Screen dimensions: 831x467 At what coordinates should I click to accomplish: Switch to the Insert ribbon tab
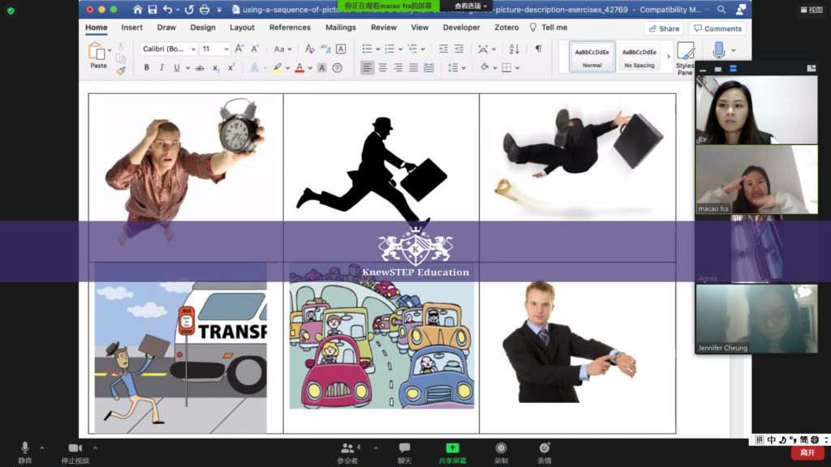(131, 28)
